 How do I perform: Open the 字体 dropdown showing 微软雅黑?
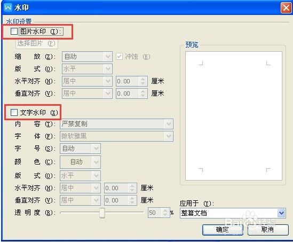[116, 136]
